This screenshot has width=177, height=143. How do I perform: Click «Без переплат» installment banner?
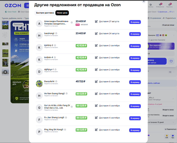tap(161, 46)
